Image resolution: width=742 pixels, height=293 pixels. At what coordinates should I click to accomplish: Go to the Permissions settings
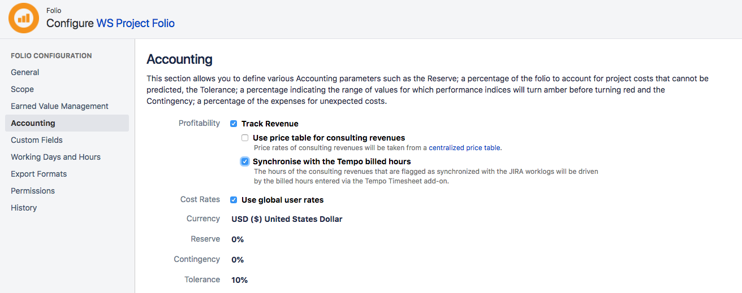pos(33,191)
